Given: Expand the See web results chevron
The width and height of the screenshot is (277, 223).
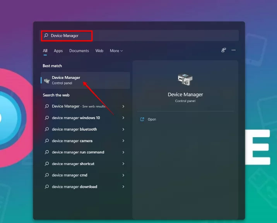Looking at the screenshot, I should click(x=123, y=106).
